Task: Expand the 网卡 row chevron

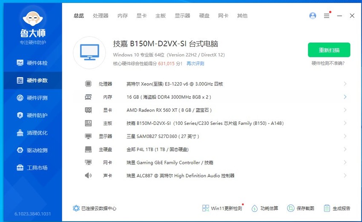Action: 345,163
